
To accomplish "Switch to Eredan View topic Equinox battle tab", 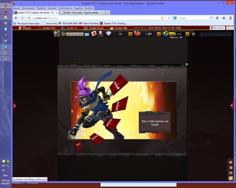I will pos(82,13).
